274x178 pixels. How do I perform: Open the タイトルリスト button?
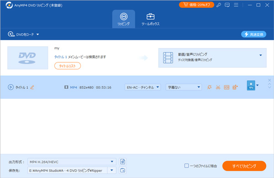68,66
